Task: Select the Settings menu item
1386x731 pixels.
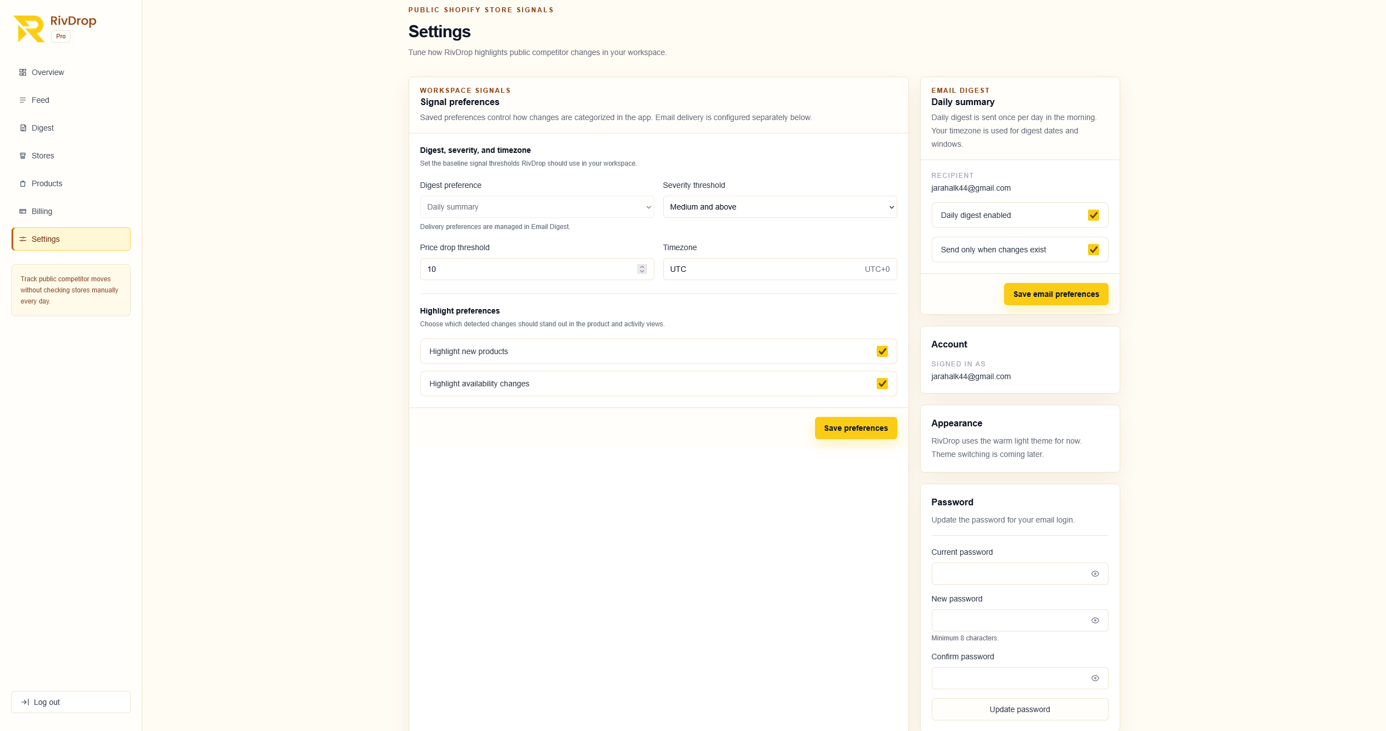Action: pyautogui.click(x=71, y=239)
